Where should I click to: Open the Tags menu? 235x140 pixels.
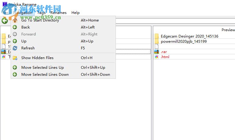[41, 13]
